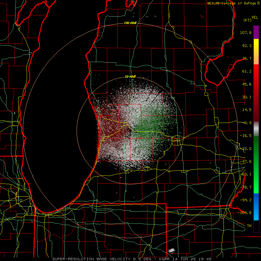This screenshot has height=261, width=261.
Task: Click the -63.1 scale value
Action: coord(246,174)
